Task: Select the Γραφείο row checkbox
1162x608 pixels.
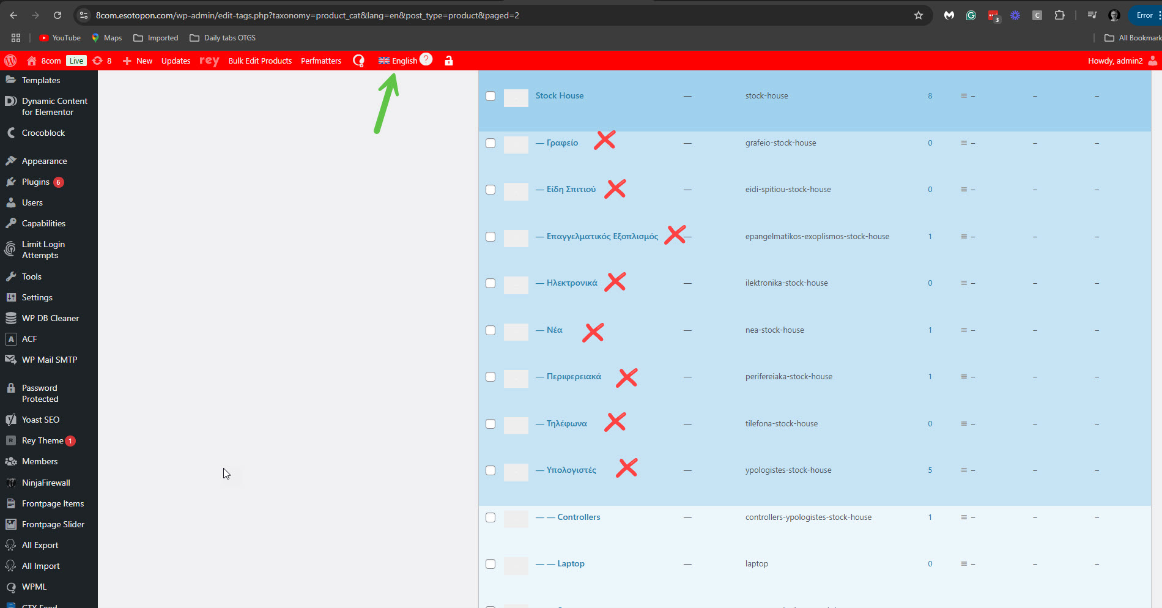Action: click(x=490, y=143)
